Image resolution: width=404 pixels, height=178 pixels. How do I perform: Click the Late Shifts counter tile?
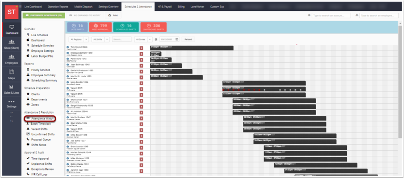[x=77, y=27]
